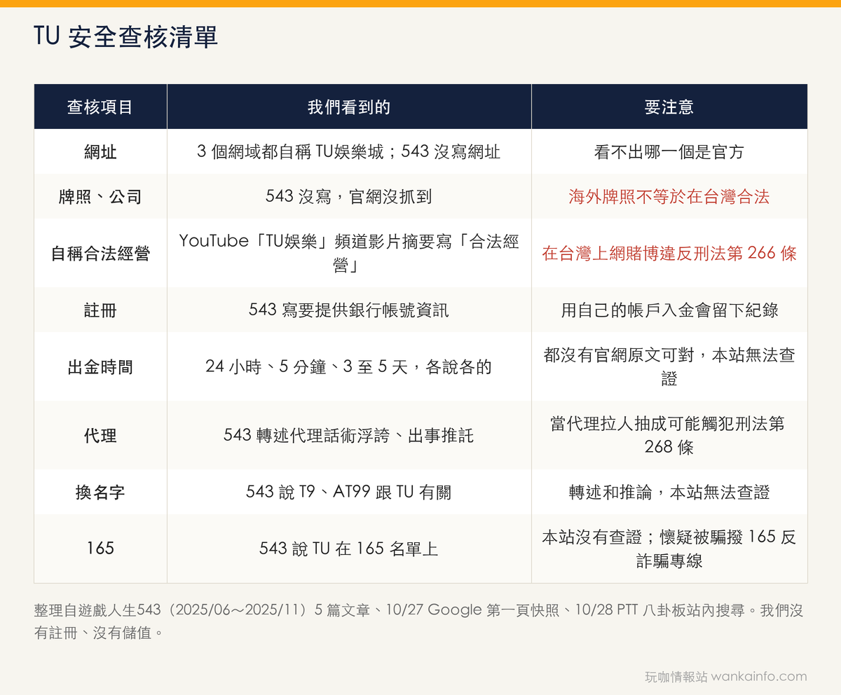Select the header cell '查核項目'
841x695 pixels.
click(100, 106)
